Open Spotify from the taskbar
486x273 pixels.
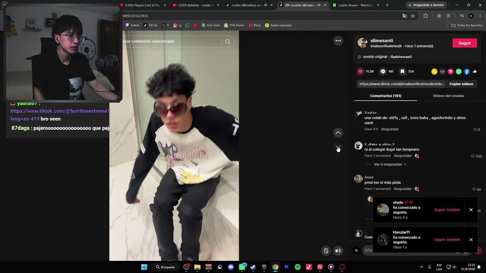tap(298, 267)
